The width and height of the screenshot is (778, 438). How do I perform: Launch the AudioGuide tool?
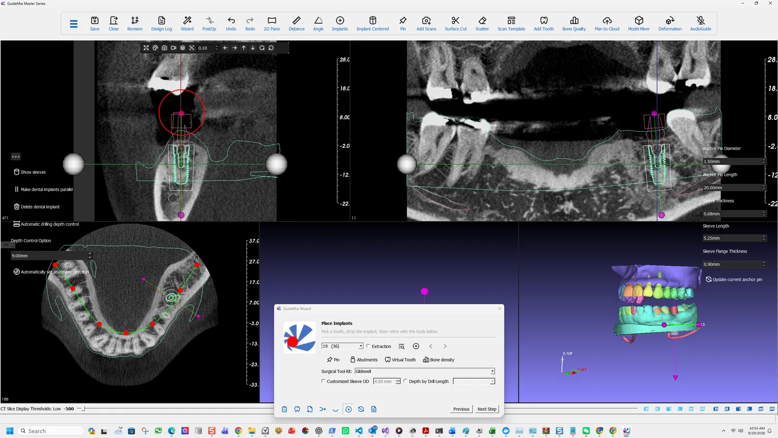pyautogui.click(x=701, y=23)
